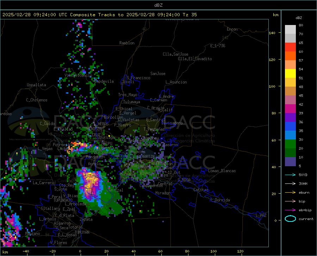Click the '120' tick on the horizontal km axis
The width and height of the screenshot is (317, 256).
[x=240, y=251]
